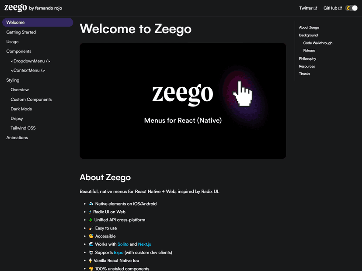Click 'Menus for React (Native)' tagline
The height and width of the screenshot is (271, 362).
183,120
